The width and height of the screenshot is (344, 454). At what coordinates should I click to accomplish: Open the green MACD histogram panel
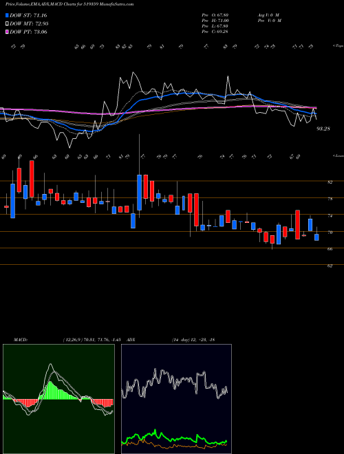[x=58, y=399]
